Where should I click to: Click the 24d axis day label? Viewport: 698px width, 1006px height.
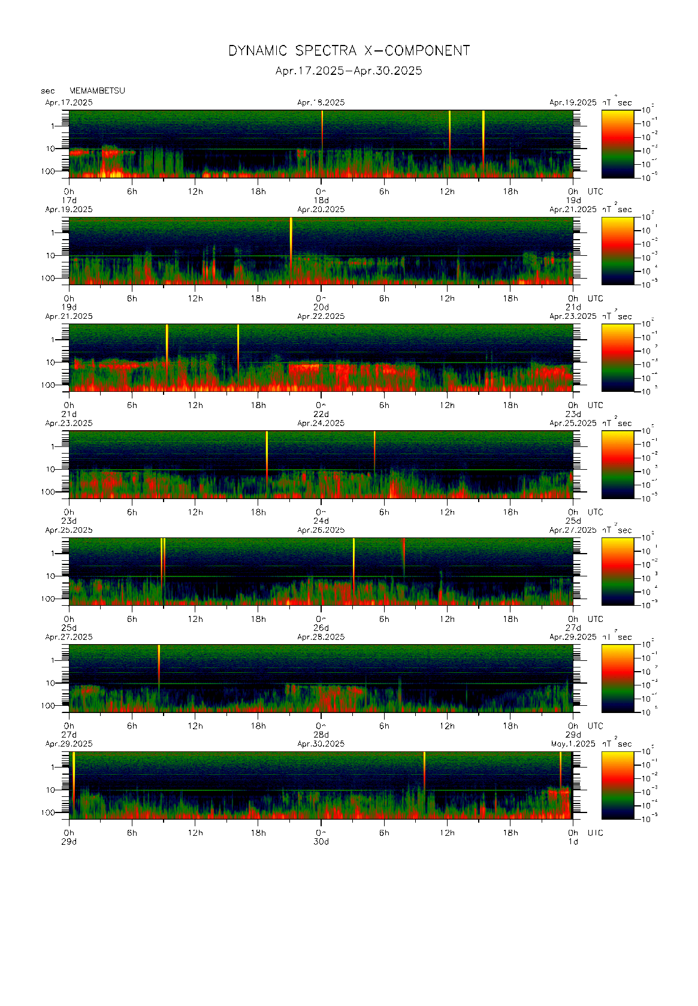tap(322, 521)
